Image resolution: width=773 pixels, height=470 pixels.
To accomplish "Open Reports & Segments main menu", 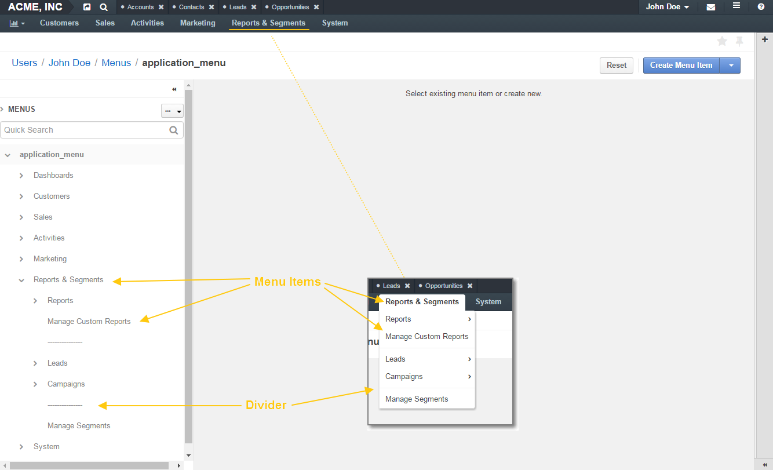I will coord(268,23).
